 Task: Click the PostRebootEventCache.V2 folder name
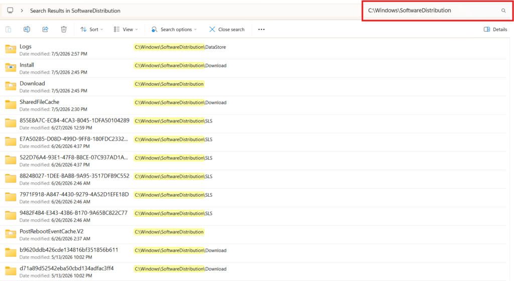[52, 231]
